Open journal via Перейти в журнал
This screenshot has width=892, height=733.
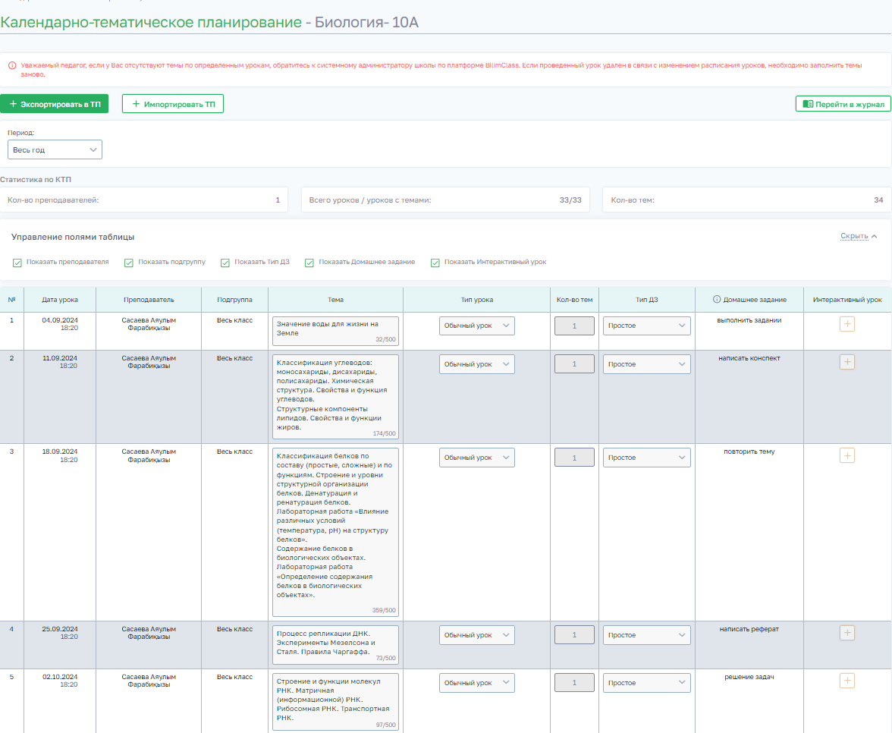point(843,104)
